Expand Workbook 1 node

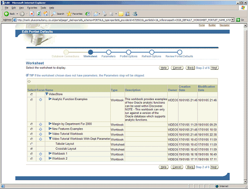coord(50,153)
